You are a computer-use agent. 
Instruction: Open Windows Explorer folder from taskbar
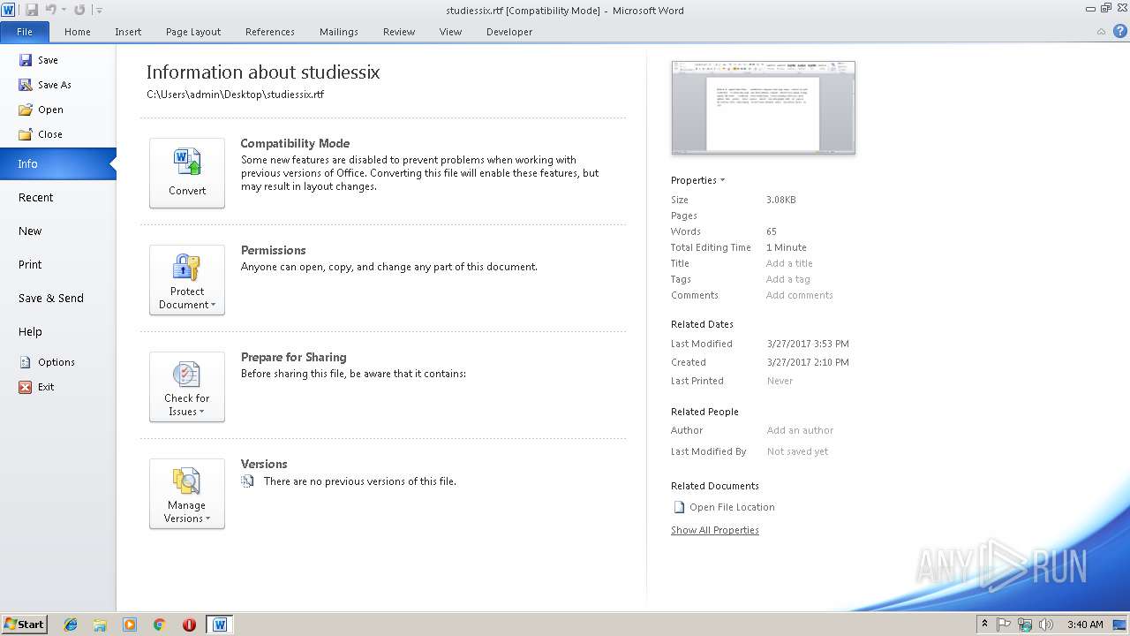pyautogui.click(x=100, y=625)
